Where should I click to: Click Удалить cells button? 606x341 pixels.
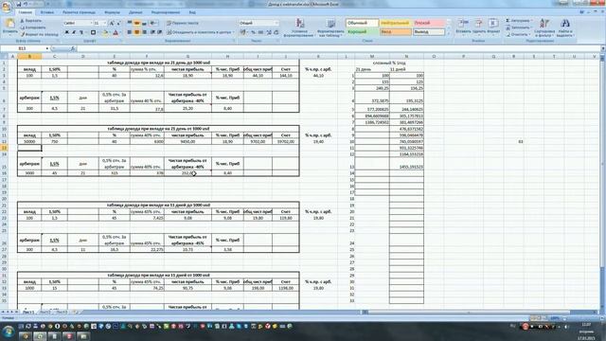[478, 27]
